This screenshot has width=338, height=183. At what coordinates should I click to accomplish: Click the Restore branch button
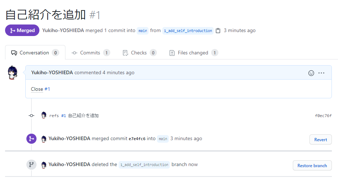[x=312, y=165]
